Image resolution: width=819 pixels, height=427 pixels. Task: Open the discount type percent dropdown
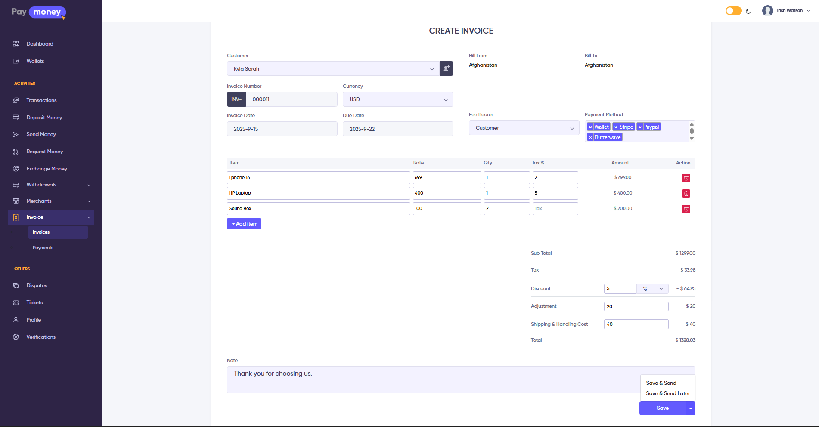click(x=652, y=289)
